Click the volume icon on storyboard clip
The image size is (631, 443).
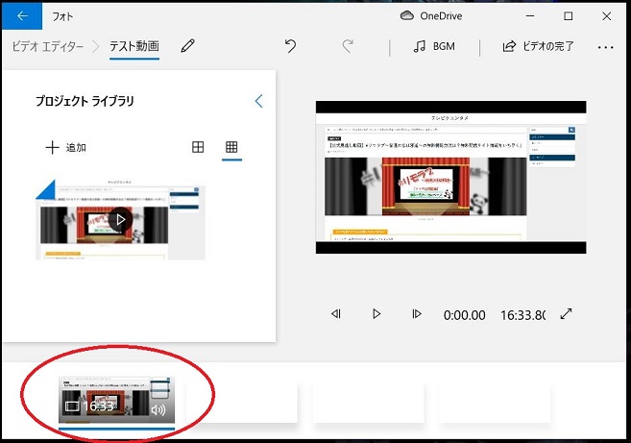(158, 409)
